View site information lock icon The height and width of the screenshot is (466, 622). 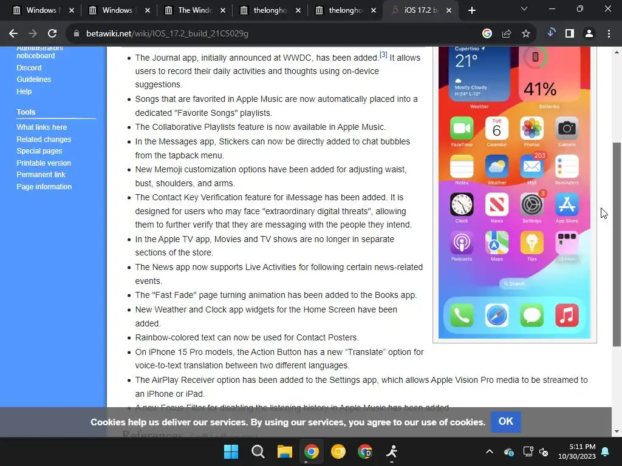click(77, 34)
